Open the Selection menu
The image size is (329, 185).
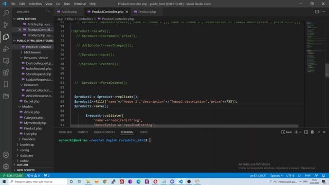click(x=35, y=4)
